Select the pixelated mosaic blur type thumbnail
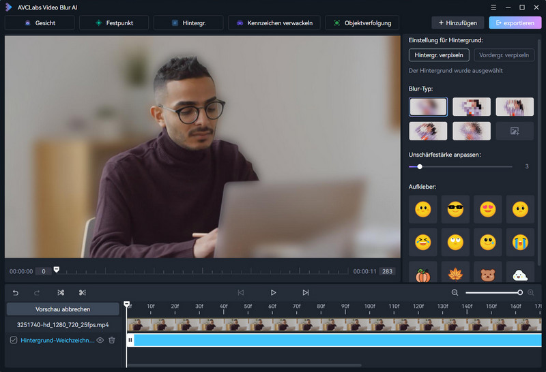 [x=472, y=107]
